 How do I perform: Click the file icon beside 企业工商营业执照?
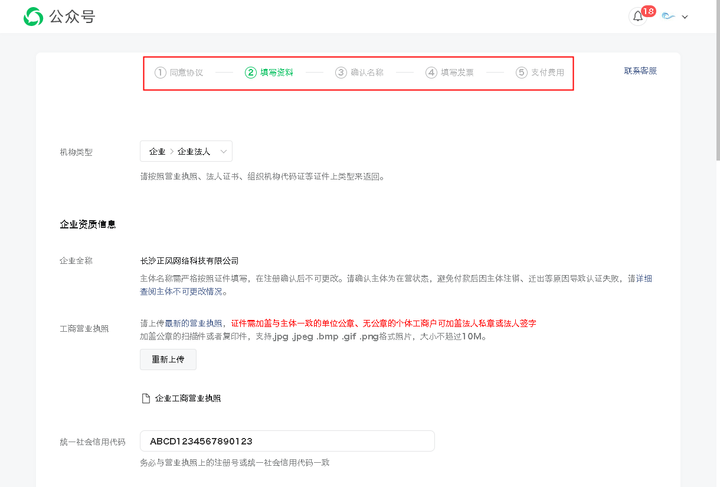tap(146, 398)
